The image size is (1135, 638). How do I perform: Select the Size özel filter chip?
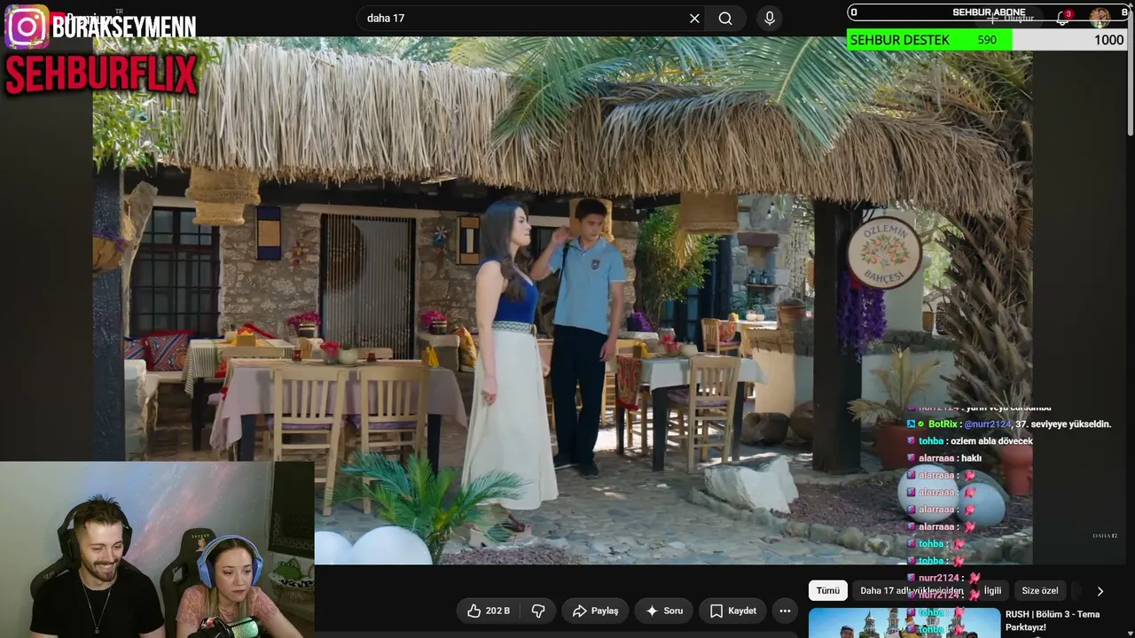[x=1040, y=591]
